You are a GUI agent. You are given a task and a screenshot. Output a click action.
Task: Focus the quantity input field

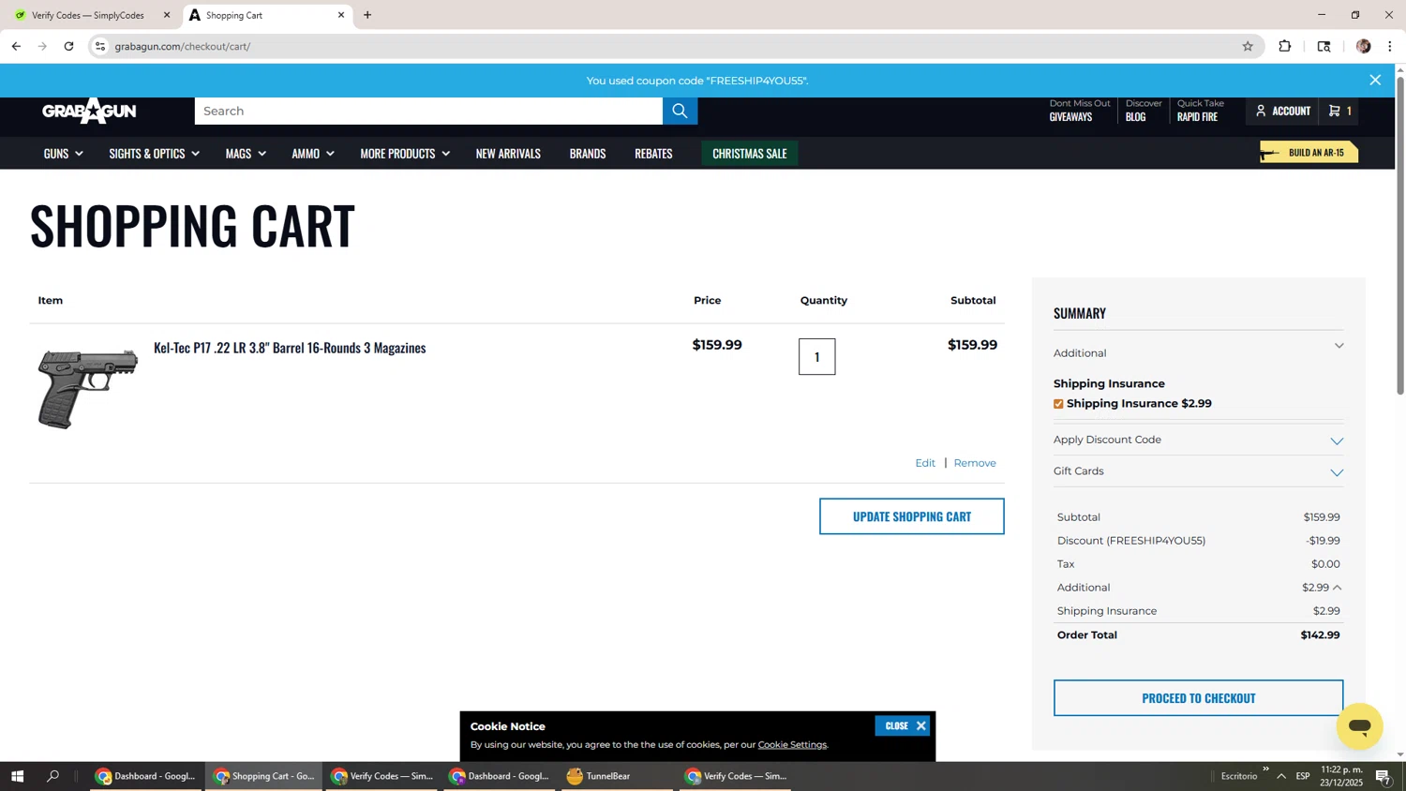pos(816,357)
